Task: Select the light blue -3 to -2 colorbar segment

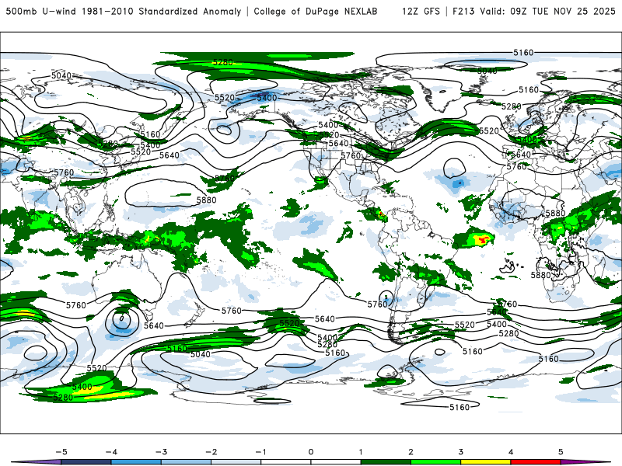Action: pos(186,462)
